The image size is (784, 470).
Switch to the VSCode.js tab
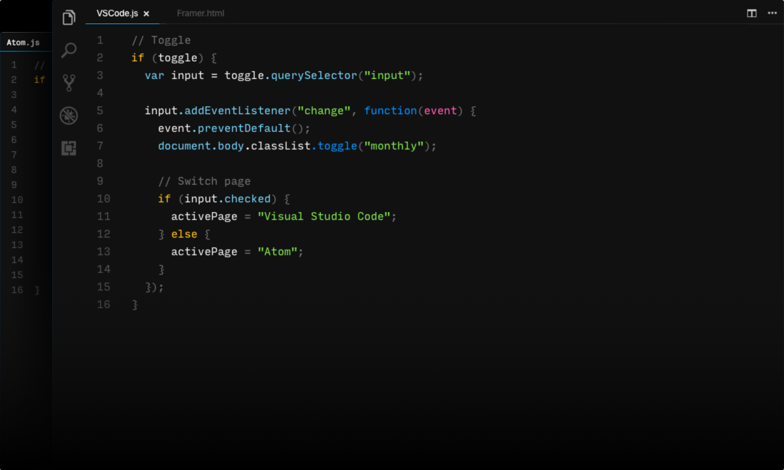[x=122, y=13]
